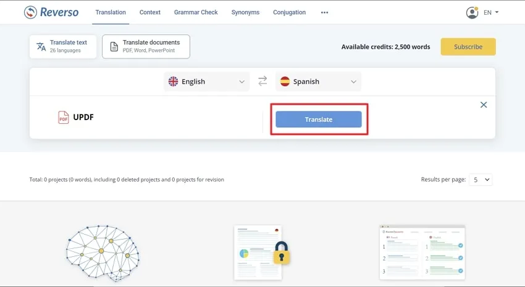The width and height of the screenshot is (525, 287).
Task: Remove the uploaded UPDF document
Action: 484,105
